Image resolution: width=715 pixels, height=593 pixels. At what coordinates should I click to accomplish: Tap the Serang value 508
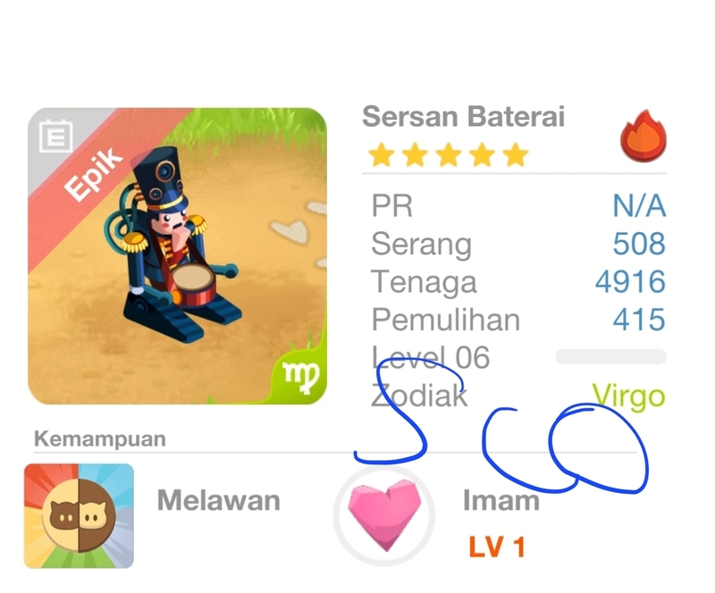pyautogui.click(x=639, y=244)
